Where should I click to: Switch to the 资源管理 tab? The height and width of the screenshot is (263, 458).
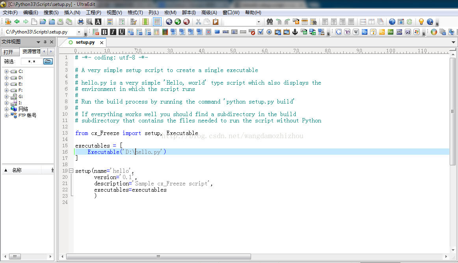click(x=31, y=51)
